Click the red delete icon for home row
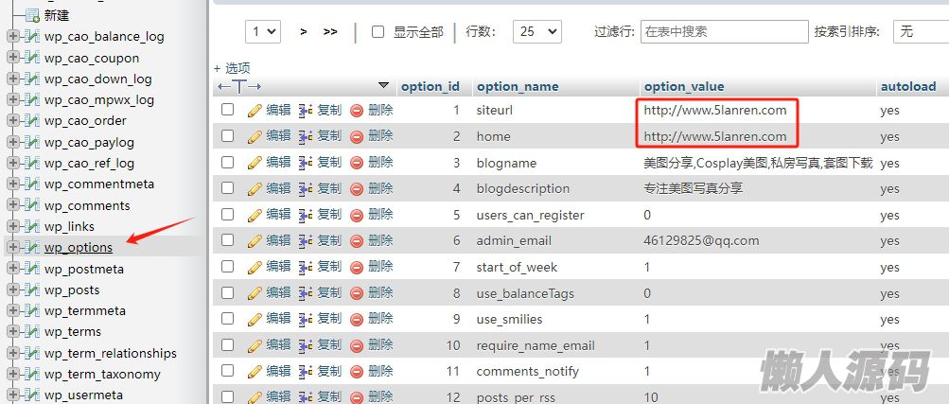 (357, 136)
